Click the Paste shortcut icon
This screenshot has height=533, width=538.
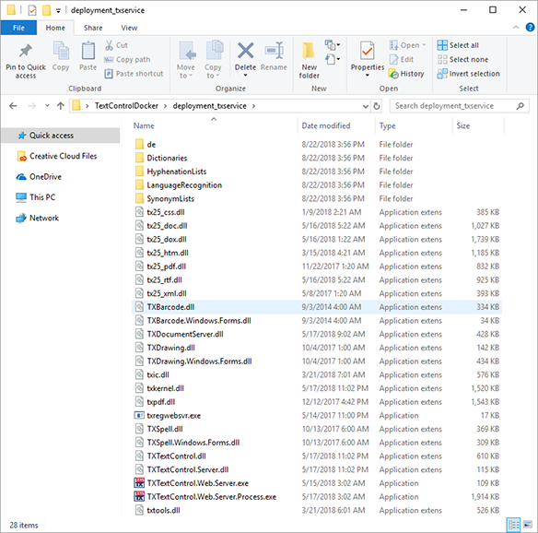[109, 74]
